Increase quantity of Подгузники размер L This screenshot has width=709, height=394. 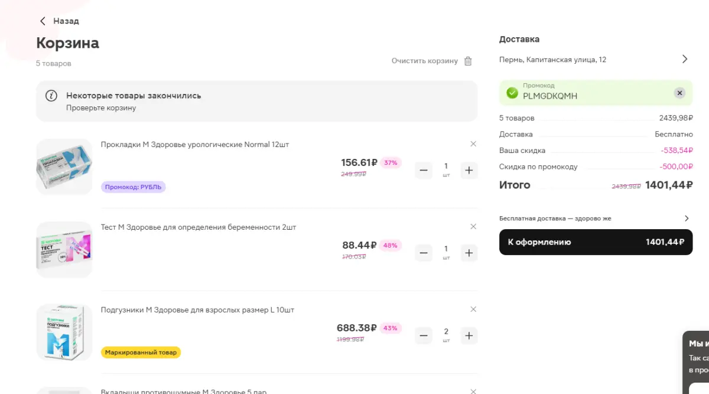pos(469,336)
